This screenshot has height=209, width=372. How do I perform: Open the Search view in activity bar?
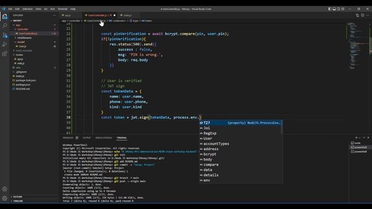point(5,26)
